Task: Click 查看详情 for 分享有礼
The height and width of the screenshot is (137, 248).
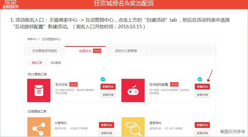Action: (106, 133)
